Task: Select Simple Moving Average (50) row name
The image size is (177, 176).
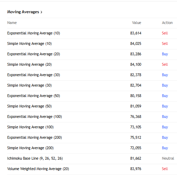Action: pyautogui.click(x=29, y=106)
